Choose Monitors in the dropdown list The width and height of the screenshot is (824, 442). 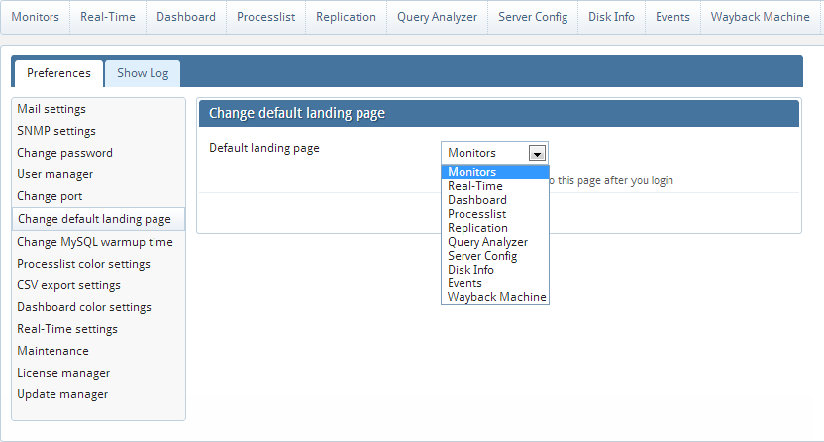pyautogui.click(x=495, y=172)
